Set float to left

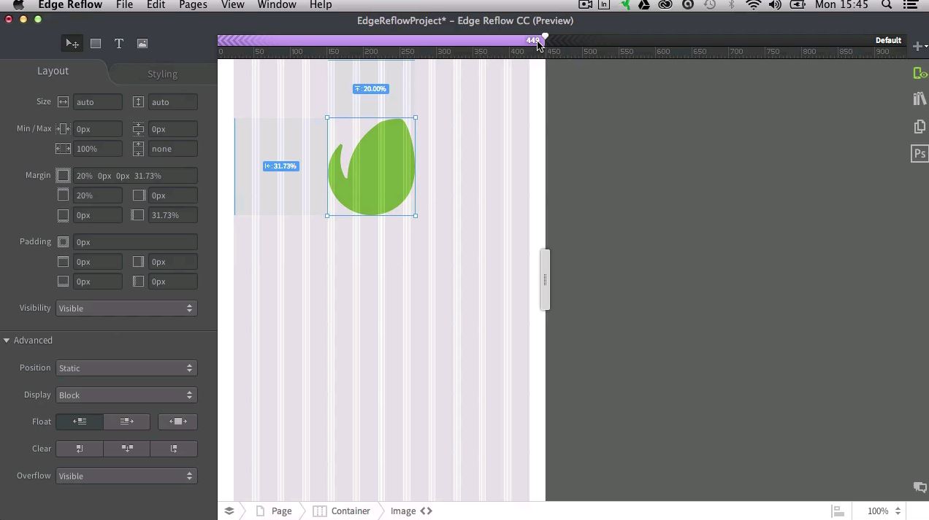pyautogui.click(x=80, y=422)
